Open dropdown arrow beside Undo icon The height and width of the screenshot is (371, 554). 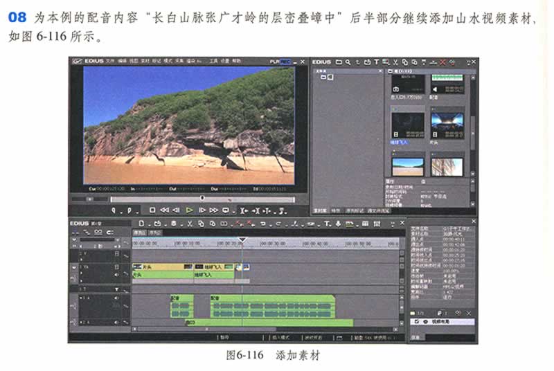pyautogui.click(x=271, y=225)
